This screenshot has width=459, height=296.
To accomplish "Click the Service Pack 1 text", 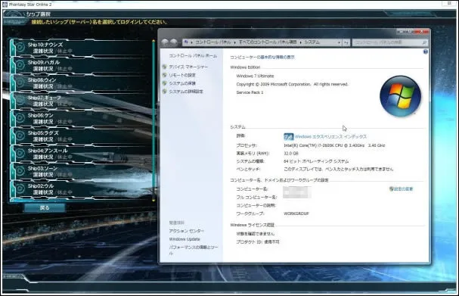I will 250,92.
